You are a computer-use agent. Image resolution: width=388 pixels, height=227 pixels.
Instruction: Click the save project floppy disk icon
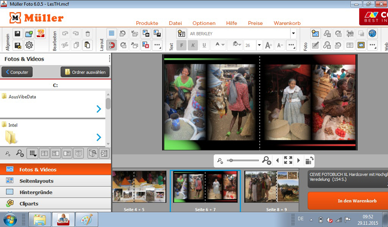18,34
